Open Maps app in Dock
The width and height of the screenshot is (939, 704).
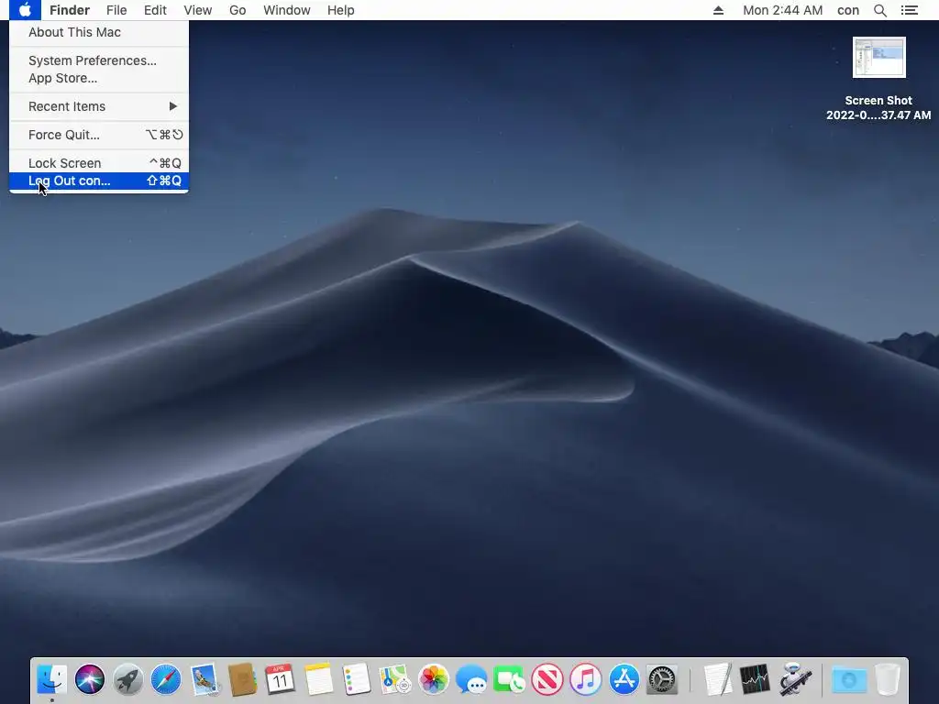click(394, 679)
